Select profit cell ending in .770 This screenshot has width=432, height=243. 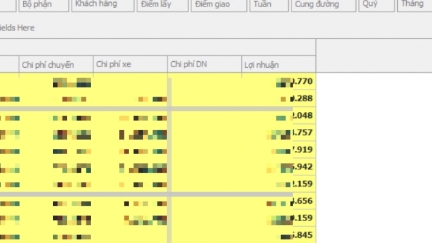[x=279, y=82]
